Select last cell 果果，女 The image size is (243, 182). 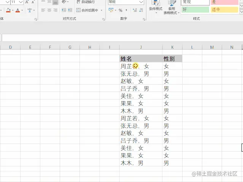[x=141, y=155]
